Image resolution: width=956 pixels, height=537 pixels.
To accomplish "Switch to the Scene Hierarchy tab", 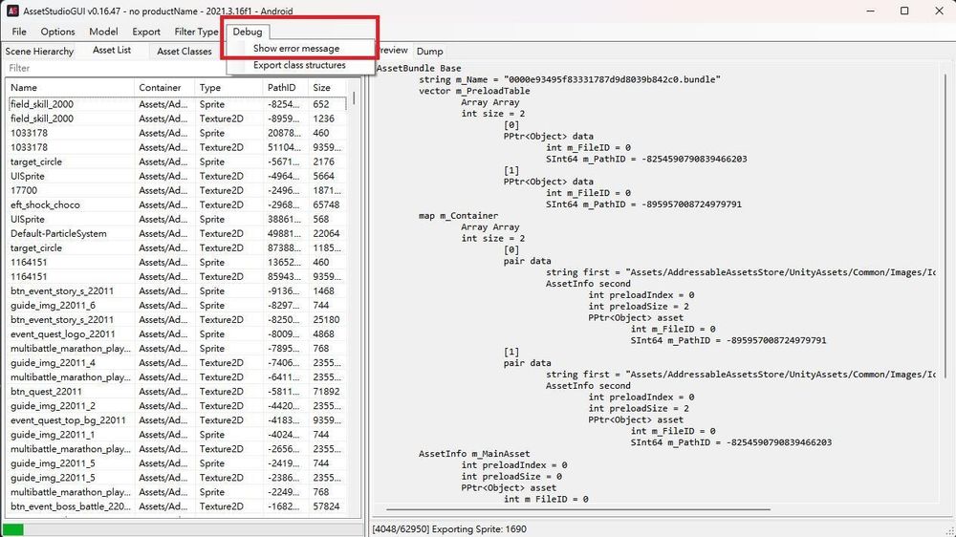I will (39, 52).
